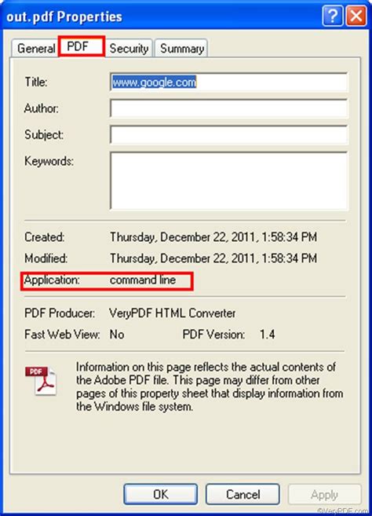Click the 'Subject:' label
The image size is (372, 516).
point(44,134)
